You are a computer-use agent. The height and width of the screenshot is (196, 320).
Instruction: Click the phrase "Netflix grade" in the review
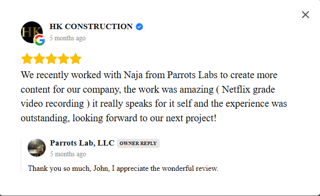(x=261, y=90)
